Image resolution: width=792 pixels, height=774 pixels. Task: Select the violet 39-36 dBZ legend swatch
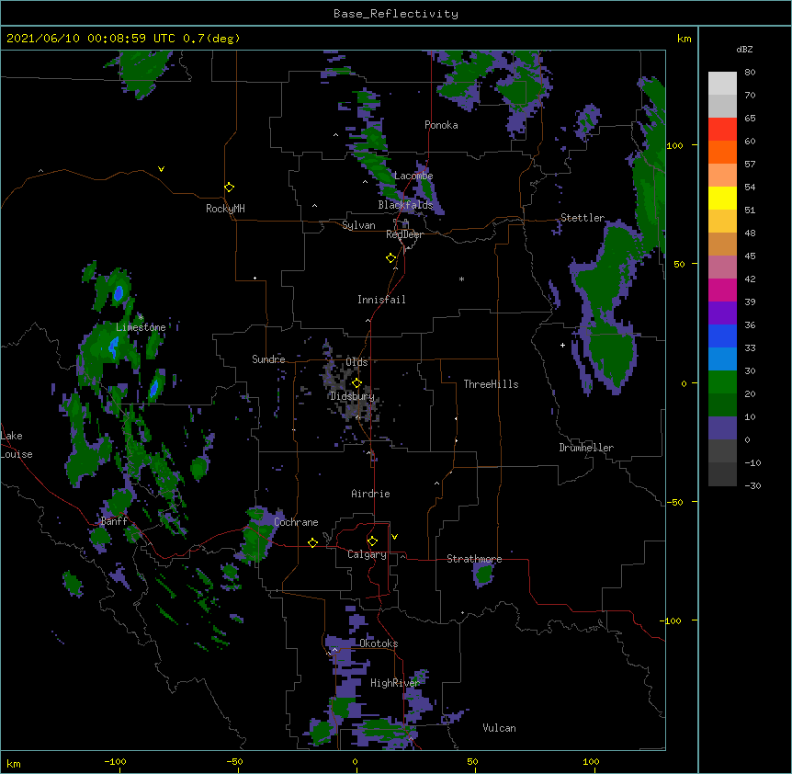click(x=722, y=313)
